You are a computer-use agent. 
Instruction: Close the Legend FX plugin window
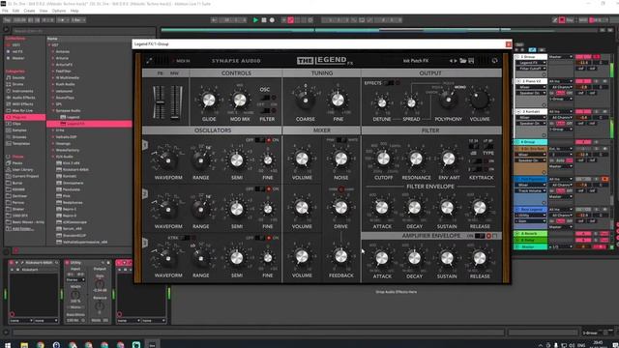click(x=509, y=44)
